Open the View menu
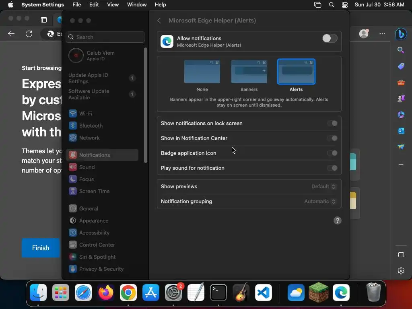Screen dimensions: 412x309 pos(113,5)
